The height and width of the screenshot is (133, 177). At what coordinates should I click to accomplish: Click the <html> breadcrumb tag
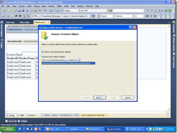(47, 115)
